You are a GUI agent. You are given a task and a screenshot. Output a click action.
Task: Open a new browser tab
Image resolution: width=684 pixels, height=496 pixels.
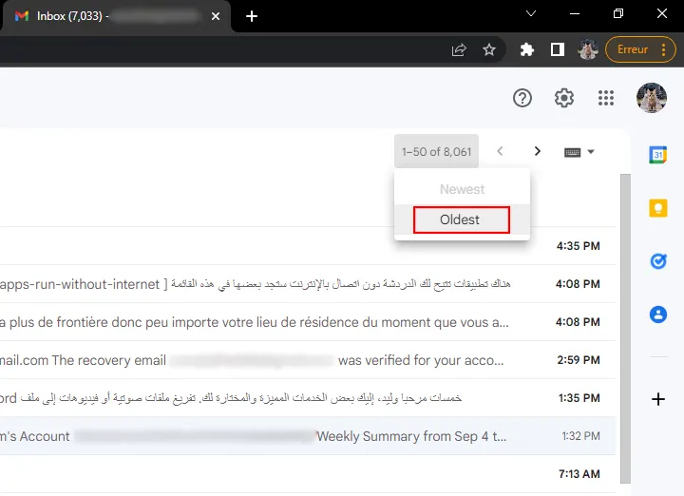252,16
